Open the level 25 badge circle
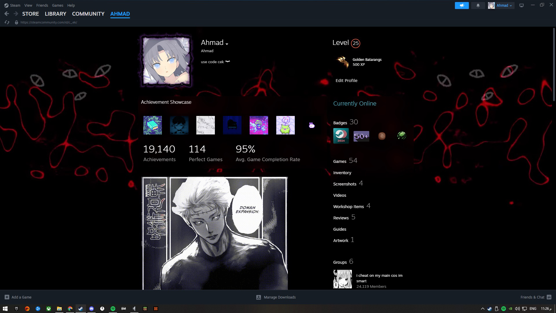 [x=356, y=43]
